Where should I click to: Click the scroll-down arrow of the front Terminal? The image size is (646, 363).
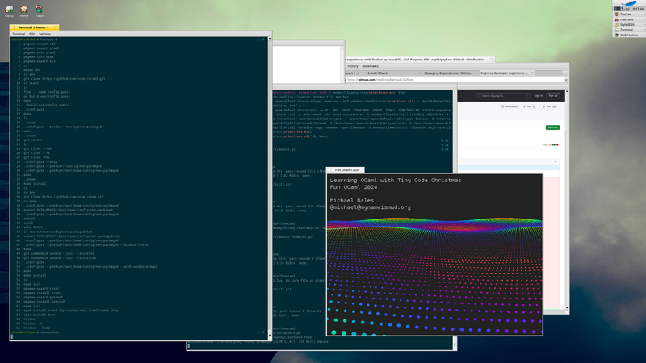[x=270, y=334]
